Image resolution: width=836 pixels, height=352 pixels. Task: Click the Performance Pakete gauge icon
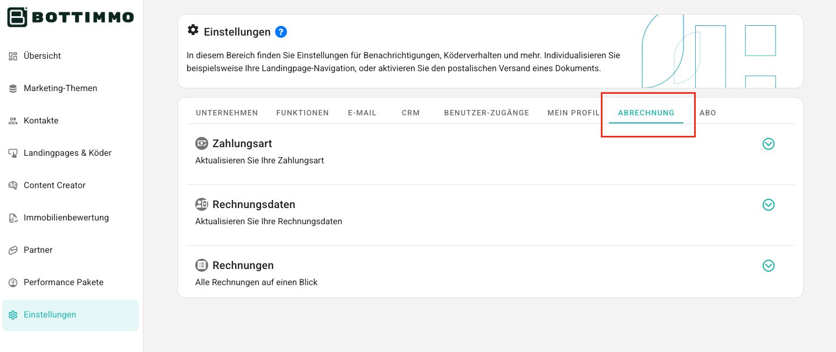pyautogui.click(x=13, y=282)
